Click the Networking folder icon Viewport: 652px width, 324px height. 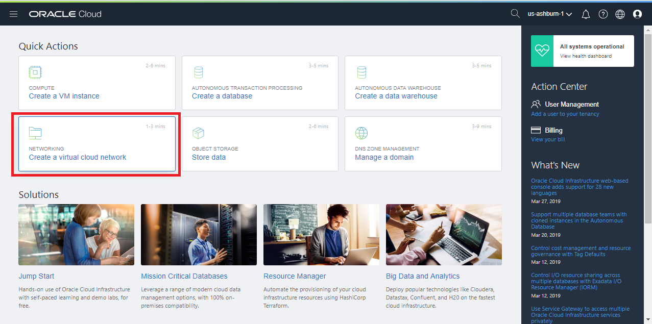tap(35, 133)
